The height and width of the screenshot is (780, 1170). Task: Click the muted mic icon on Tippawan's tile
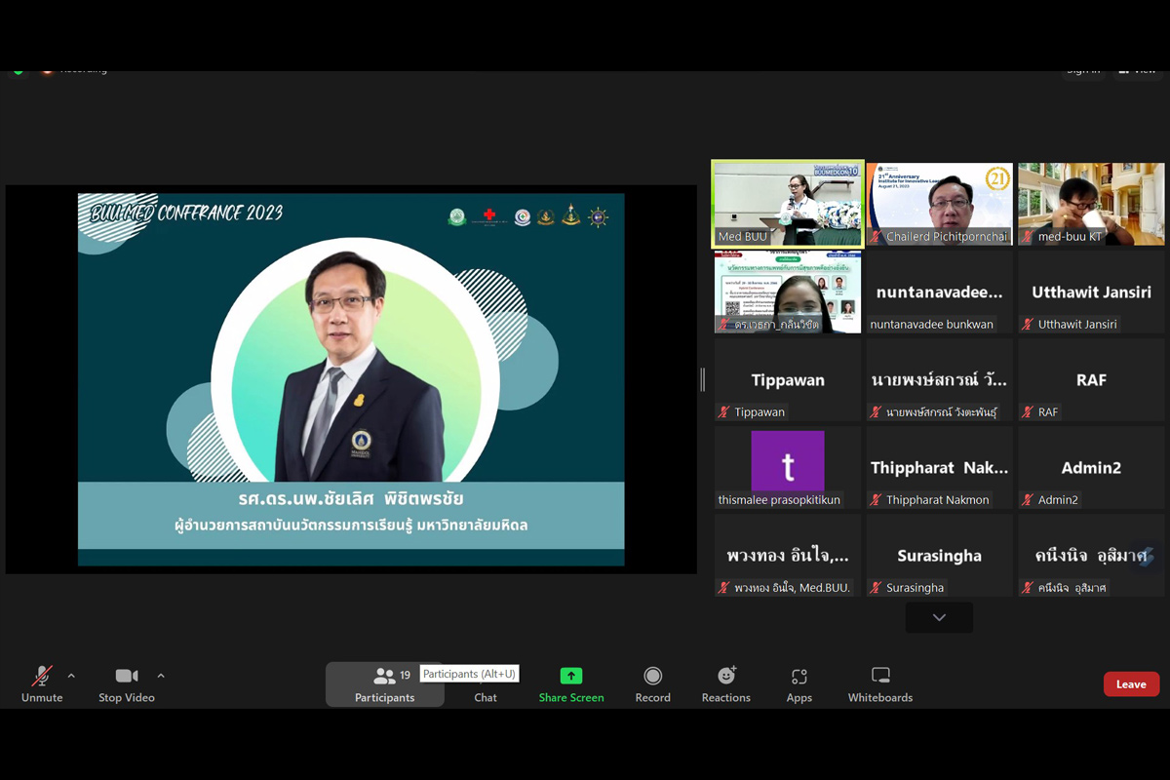[x=723, y=412]
